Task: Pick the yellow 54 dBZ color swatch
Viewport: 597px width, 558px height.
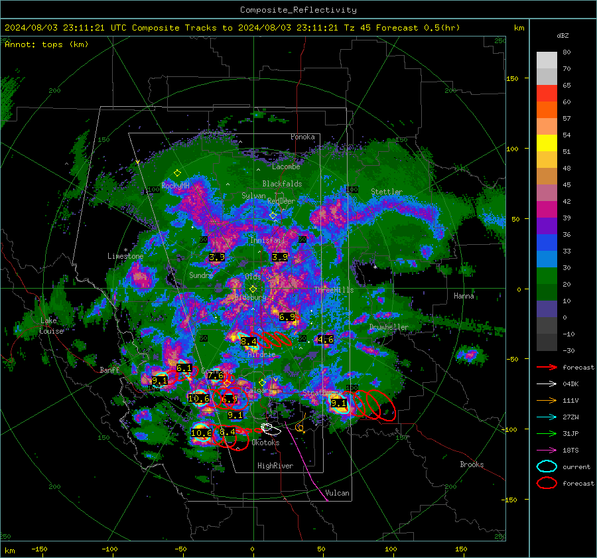Action: pos(547,143)
